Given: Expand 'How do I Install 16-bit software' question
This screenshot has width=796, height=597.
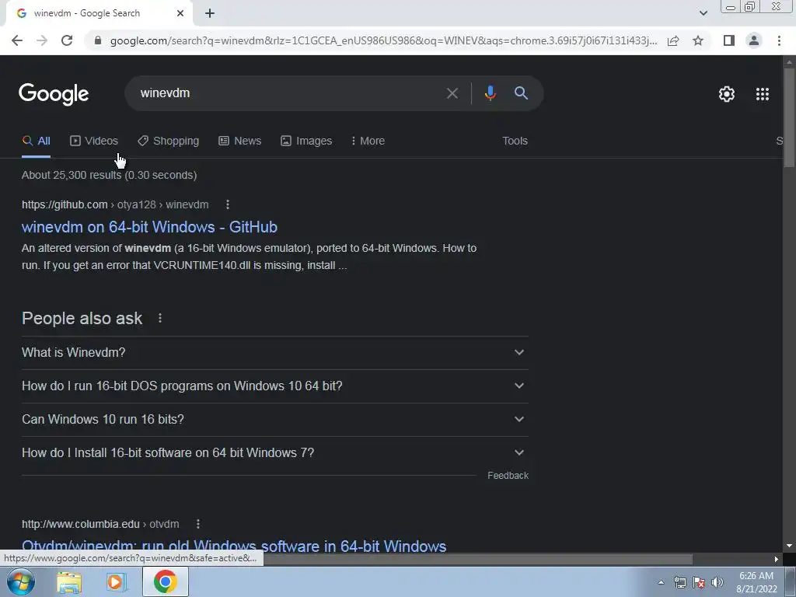Looking at the screenshot, I should pos(275,453).
